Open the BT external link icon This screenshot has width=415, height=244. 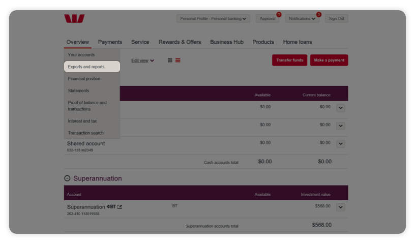tap(120, 207)
